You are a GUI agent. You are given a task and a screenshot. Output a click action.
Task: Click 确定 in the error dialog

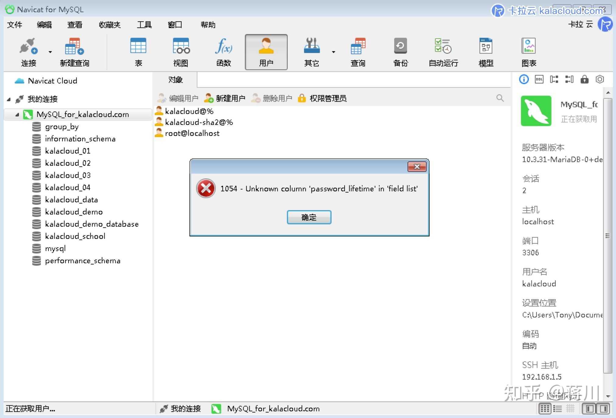point(309,217)
